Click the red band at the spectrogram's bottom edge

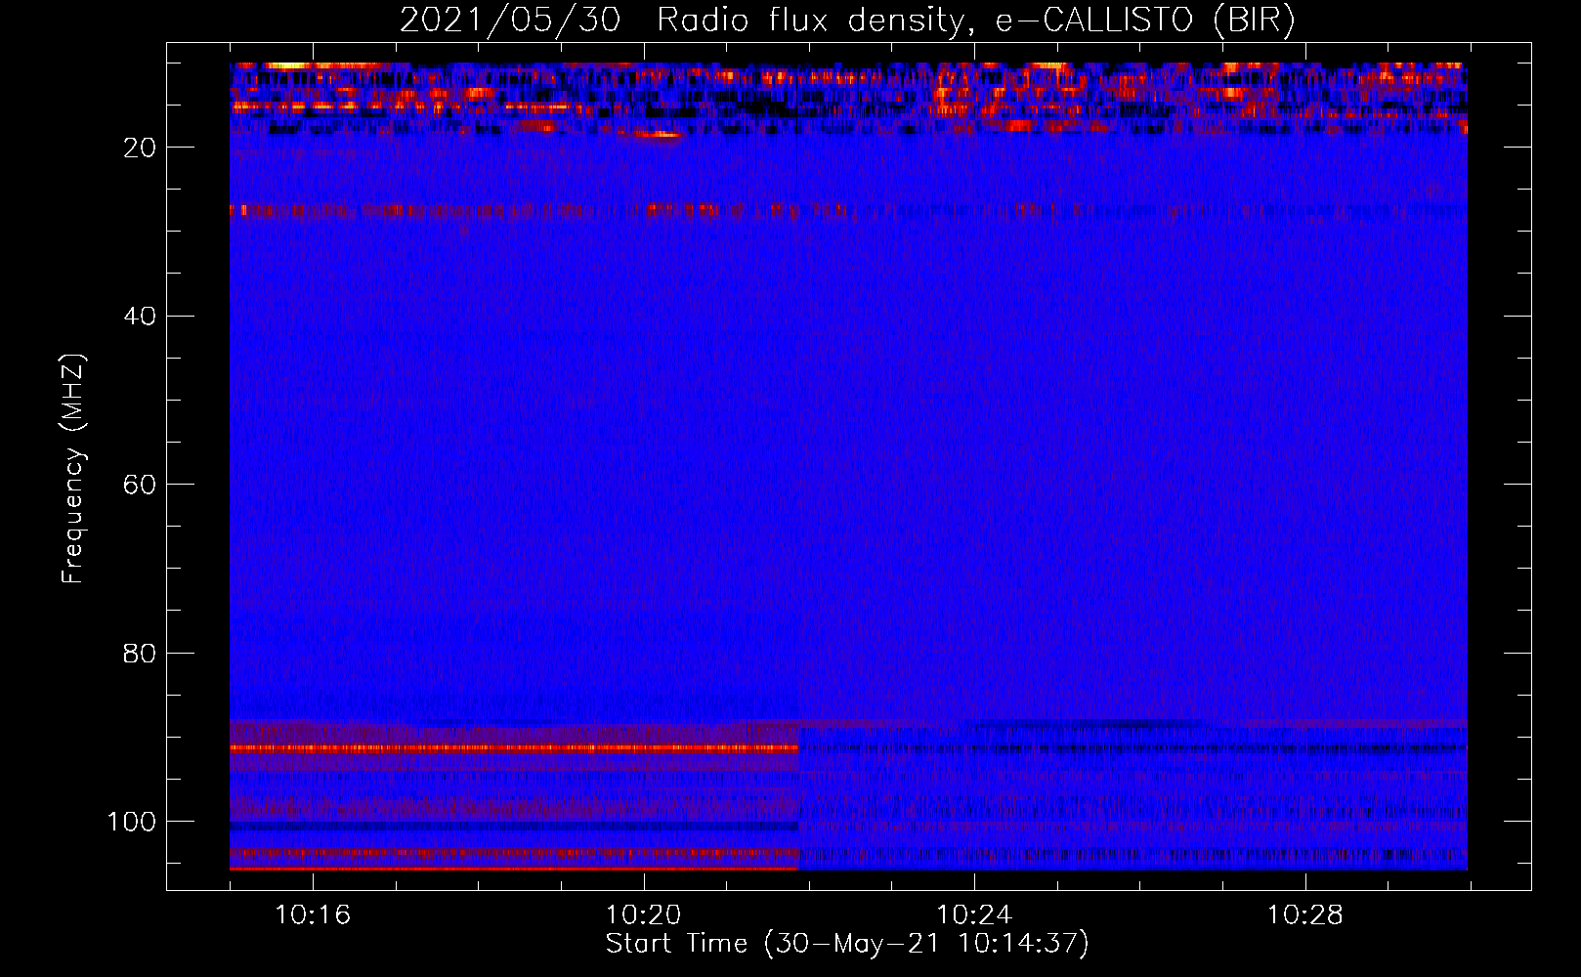[x=514, y=868]
